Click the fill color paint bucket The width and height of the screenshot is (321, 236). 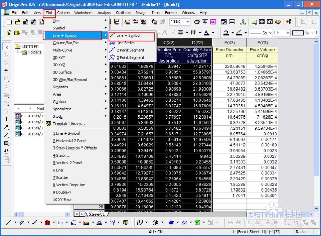pos(226,33)
